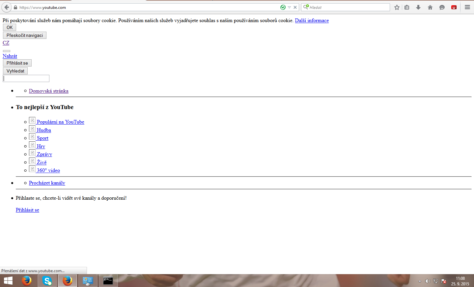Open the Nahrát upload link
This screenshot has width=474, height=287.
[10, 56]
